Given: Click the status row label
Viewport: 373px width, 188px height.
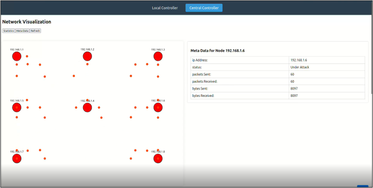Looking at the screenshot, I should point(197,67).
